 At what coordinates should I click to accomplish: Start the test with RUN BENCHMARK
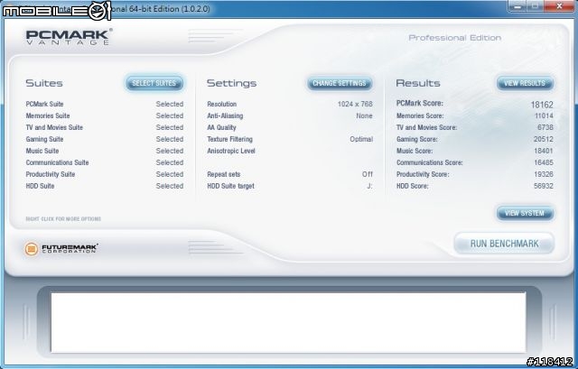(x=504, y=244)
